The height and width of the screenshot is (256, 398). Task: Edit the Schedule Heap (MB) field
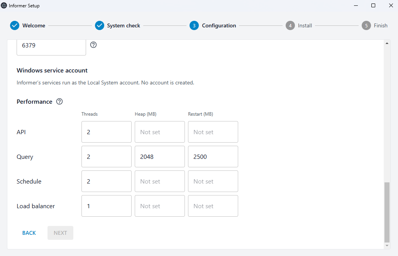(x=160, y=181)
